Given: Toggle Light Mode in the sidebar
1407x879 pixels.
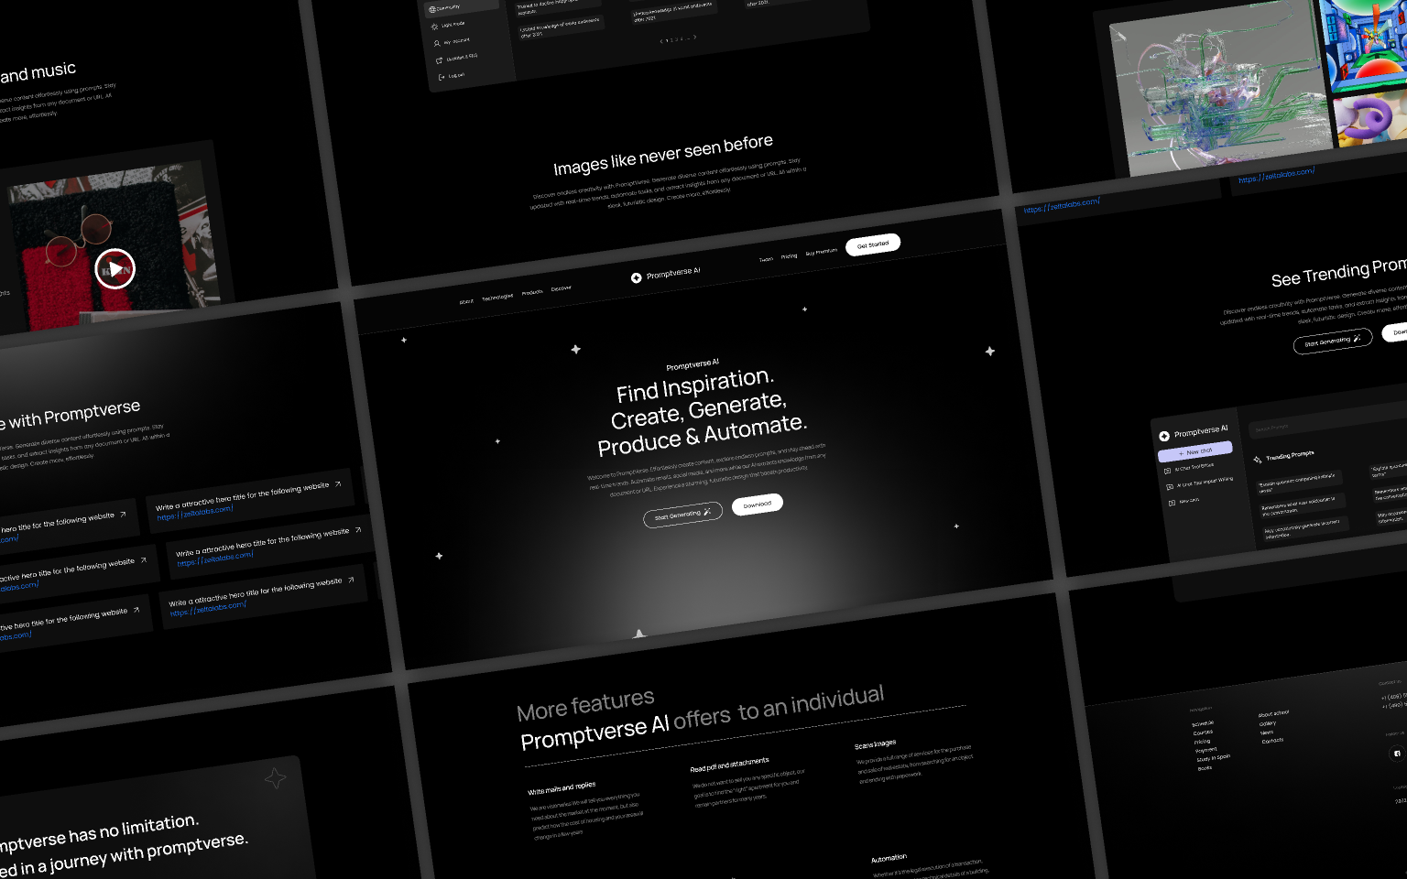Looking at the screenshot, I should 433,26.
